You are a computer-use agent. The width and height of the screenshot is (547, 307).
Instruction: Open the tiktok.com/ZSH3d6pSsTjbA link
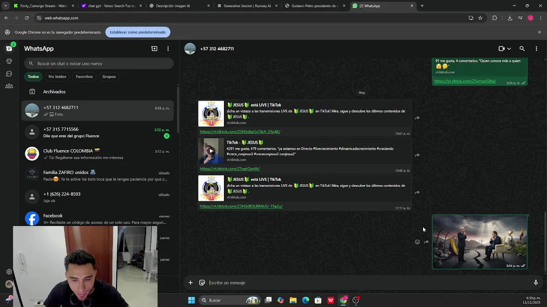pyautogui.click(x=240, y=132)
